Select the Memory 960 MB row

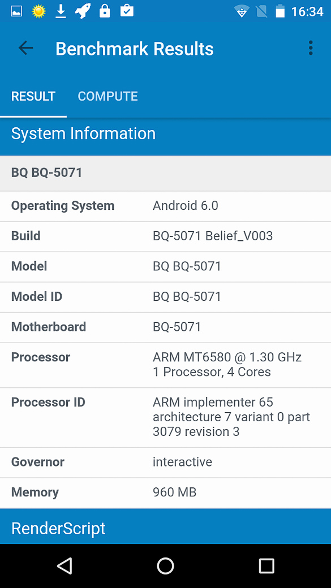point(165,492)
